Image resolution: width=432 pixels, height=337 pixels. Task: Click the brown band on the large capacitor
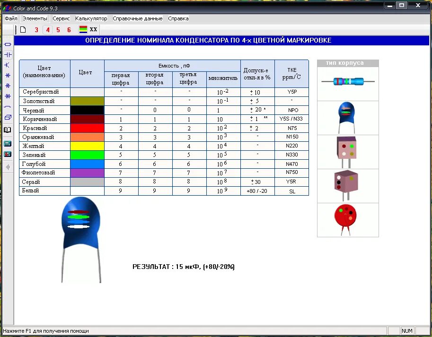[x=78, y=212]
